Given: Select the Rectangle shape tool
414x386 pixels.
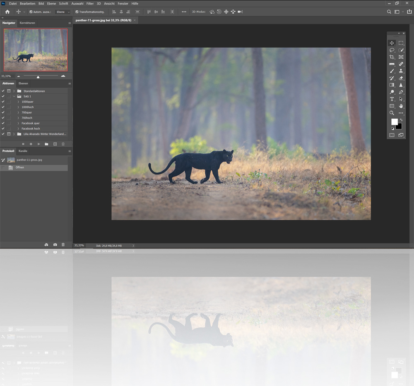Looking at the screenshot, I should pos(392,106).
